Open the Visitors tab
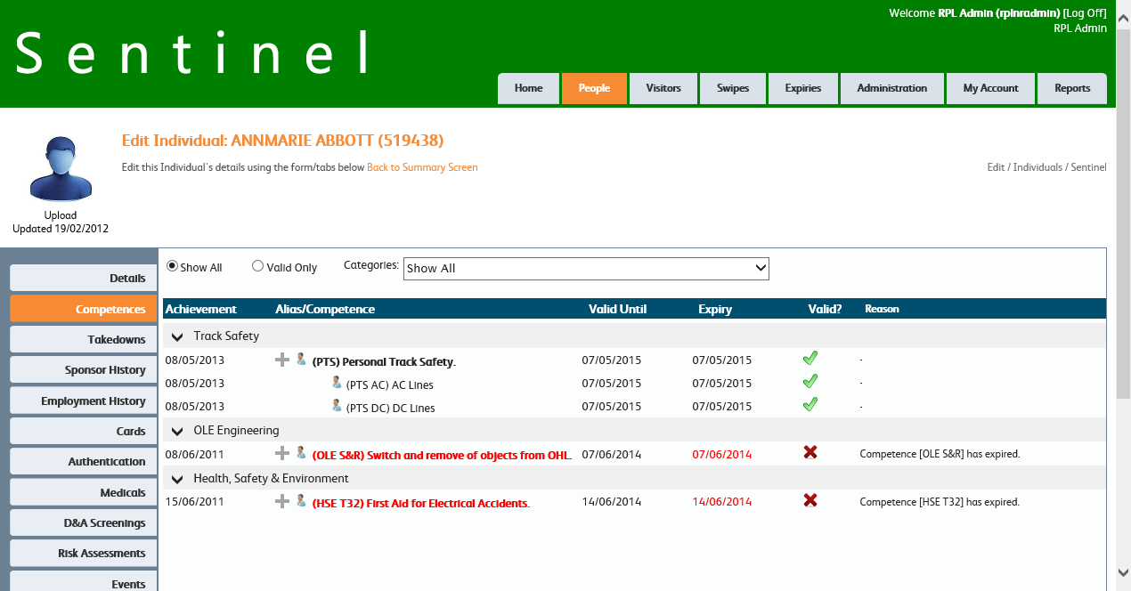 [663, 88]
